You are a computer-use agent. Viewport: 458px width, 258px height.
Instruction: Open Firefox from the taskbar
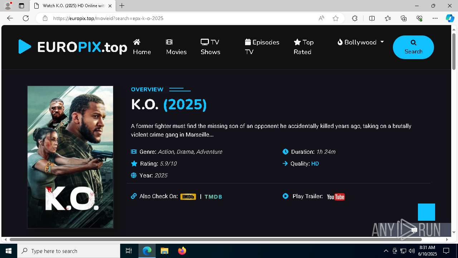182,251
